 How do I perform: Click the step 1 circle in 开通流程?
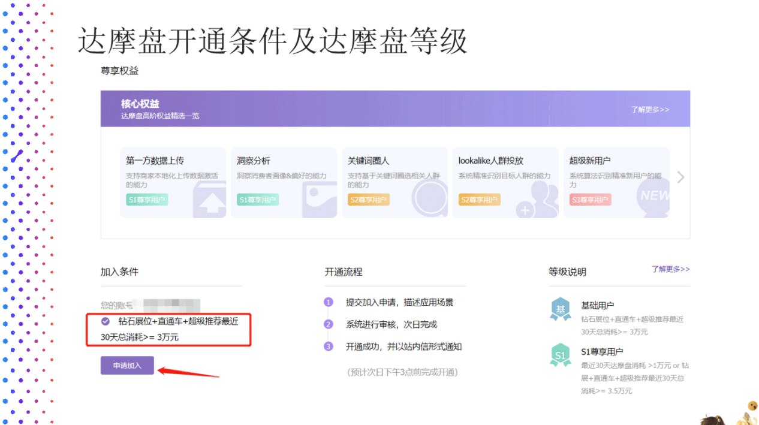(x=328, y=302)
